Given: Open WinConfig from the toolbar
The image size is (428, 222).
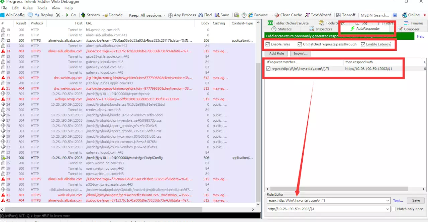Looking at the screenshot, I should coord(12,15).
